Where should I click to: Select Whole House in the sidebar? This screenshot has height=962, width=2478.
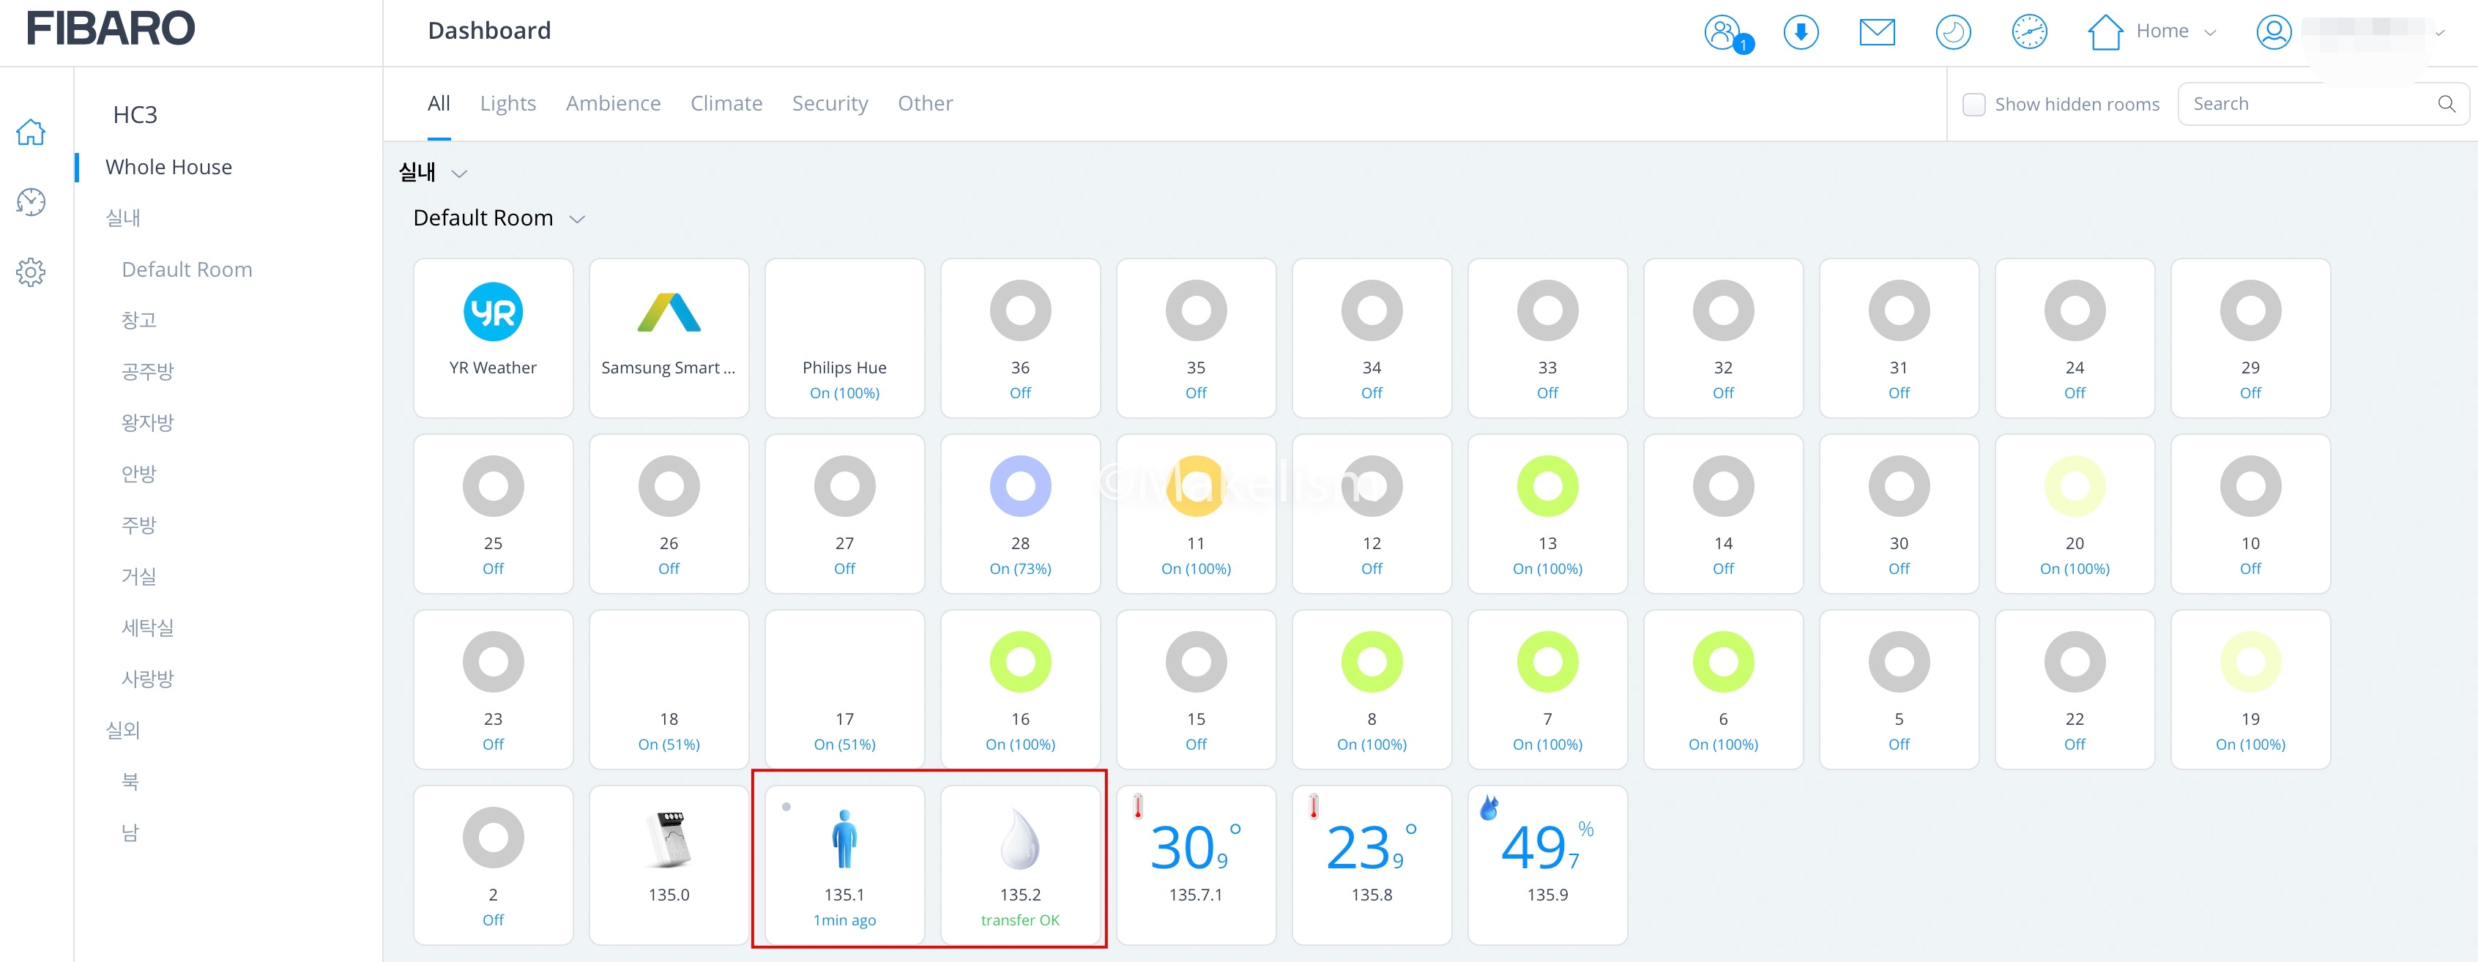click(x=168, y=168)
